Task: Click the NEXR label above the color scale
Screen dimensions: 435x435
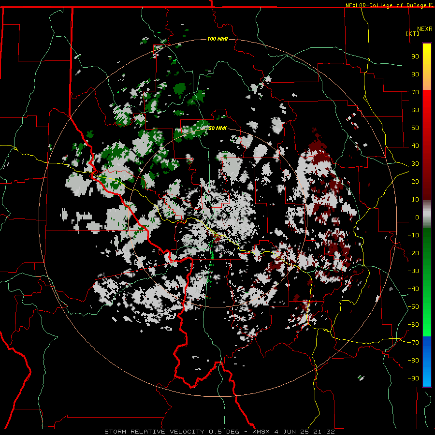Action: click(x=425, y=29)
